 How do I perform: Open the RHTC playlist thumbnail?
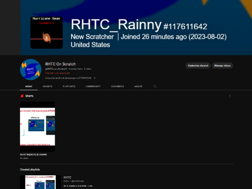(40, 182)
